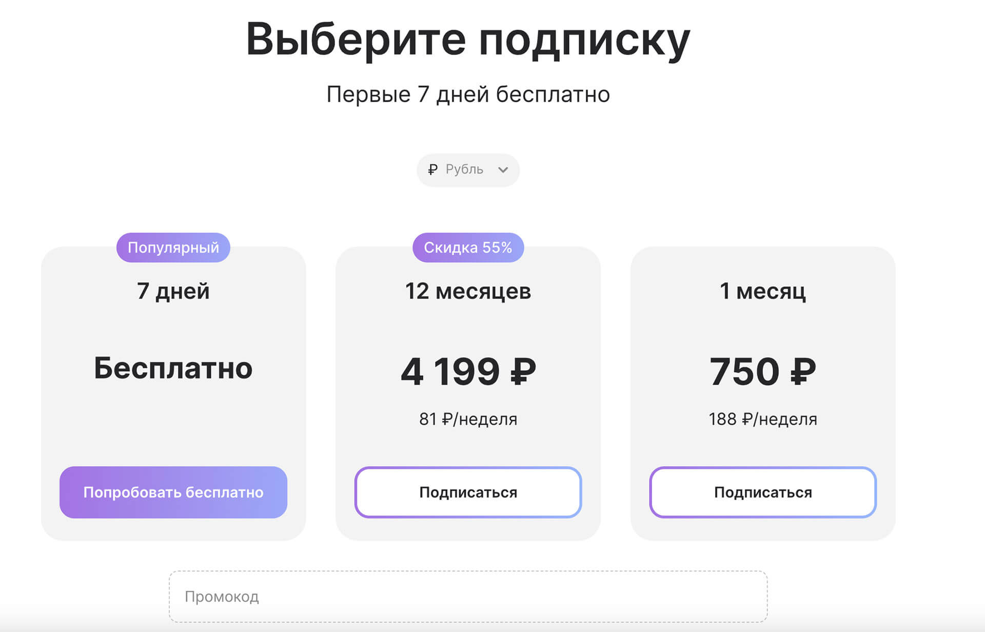Screen dimensions: 985x632
Task: Click Подписаться for the 1 месяц plan
Action: click(762, 492)
